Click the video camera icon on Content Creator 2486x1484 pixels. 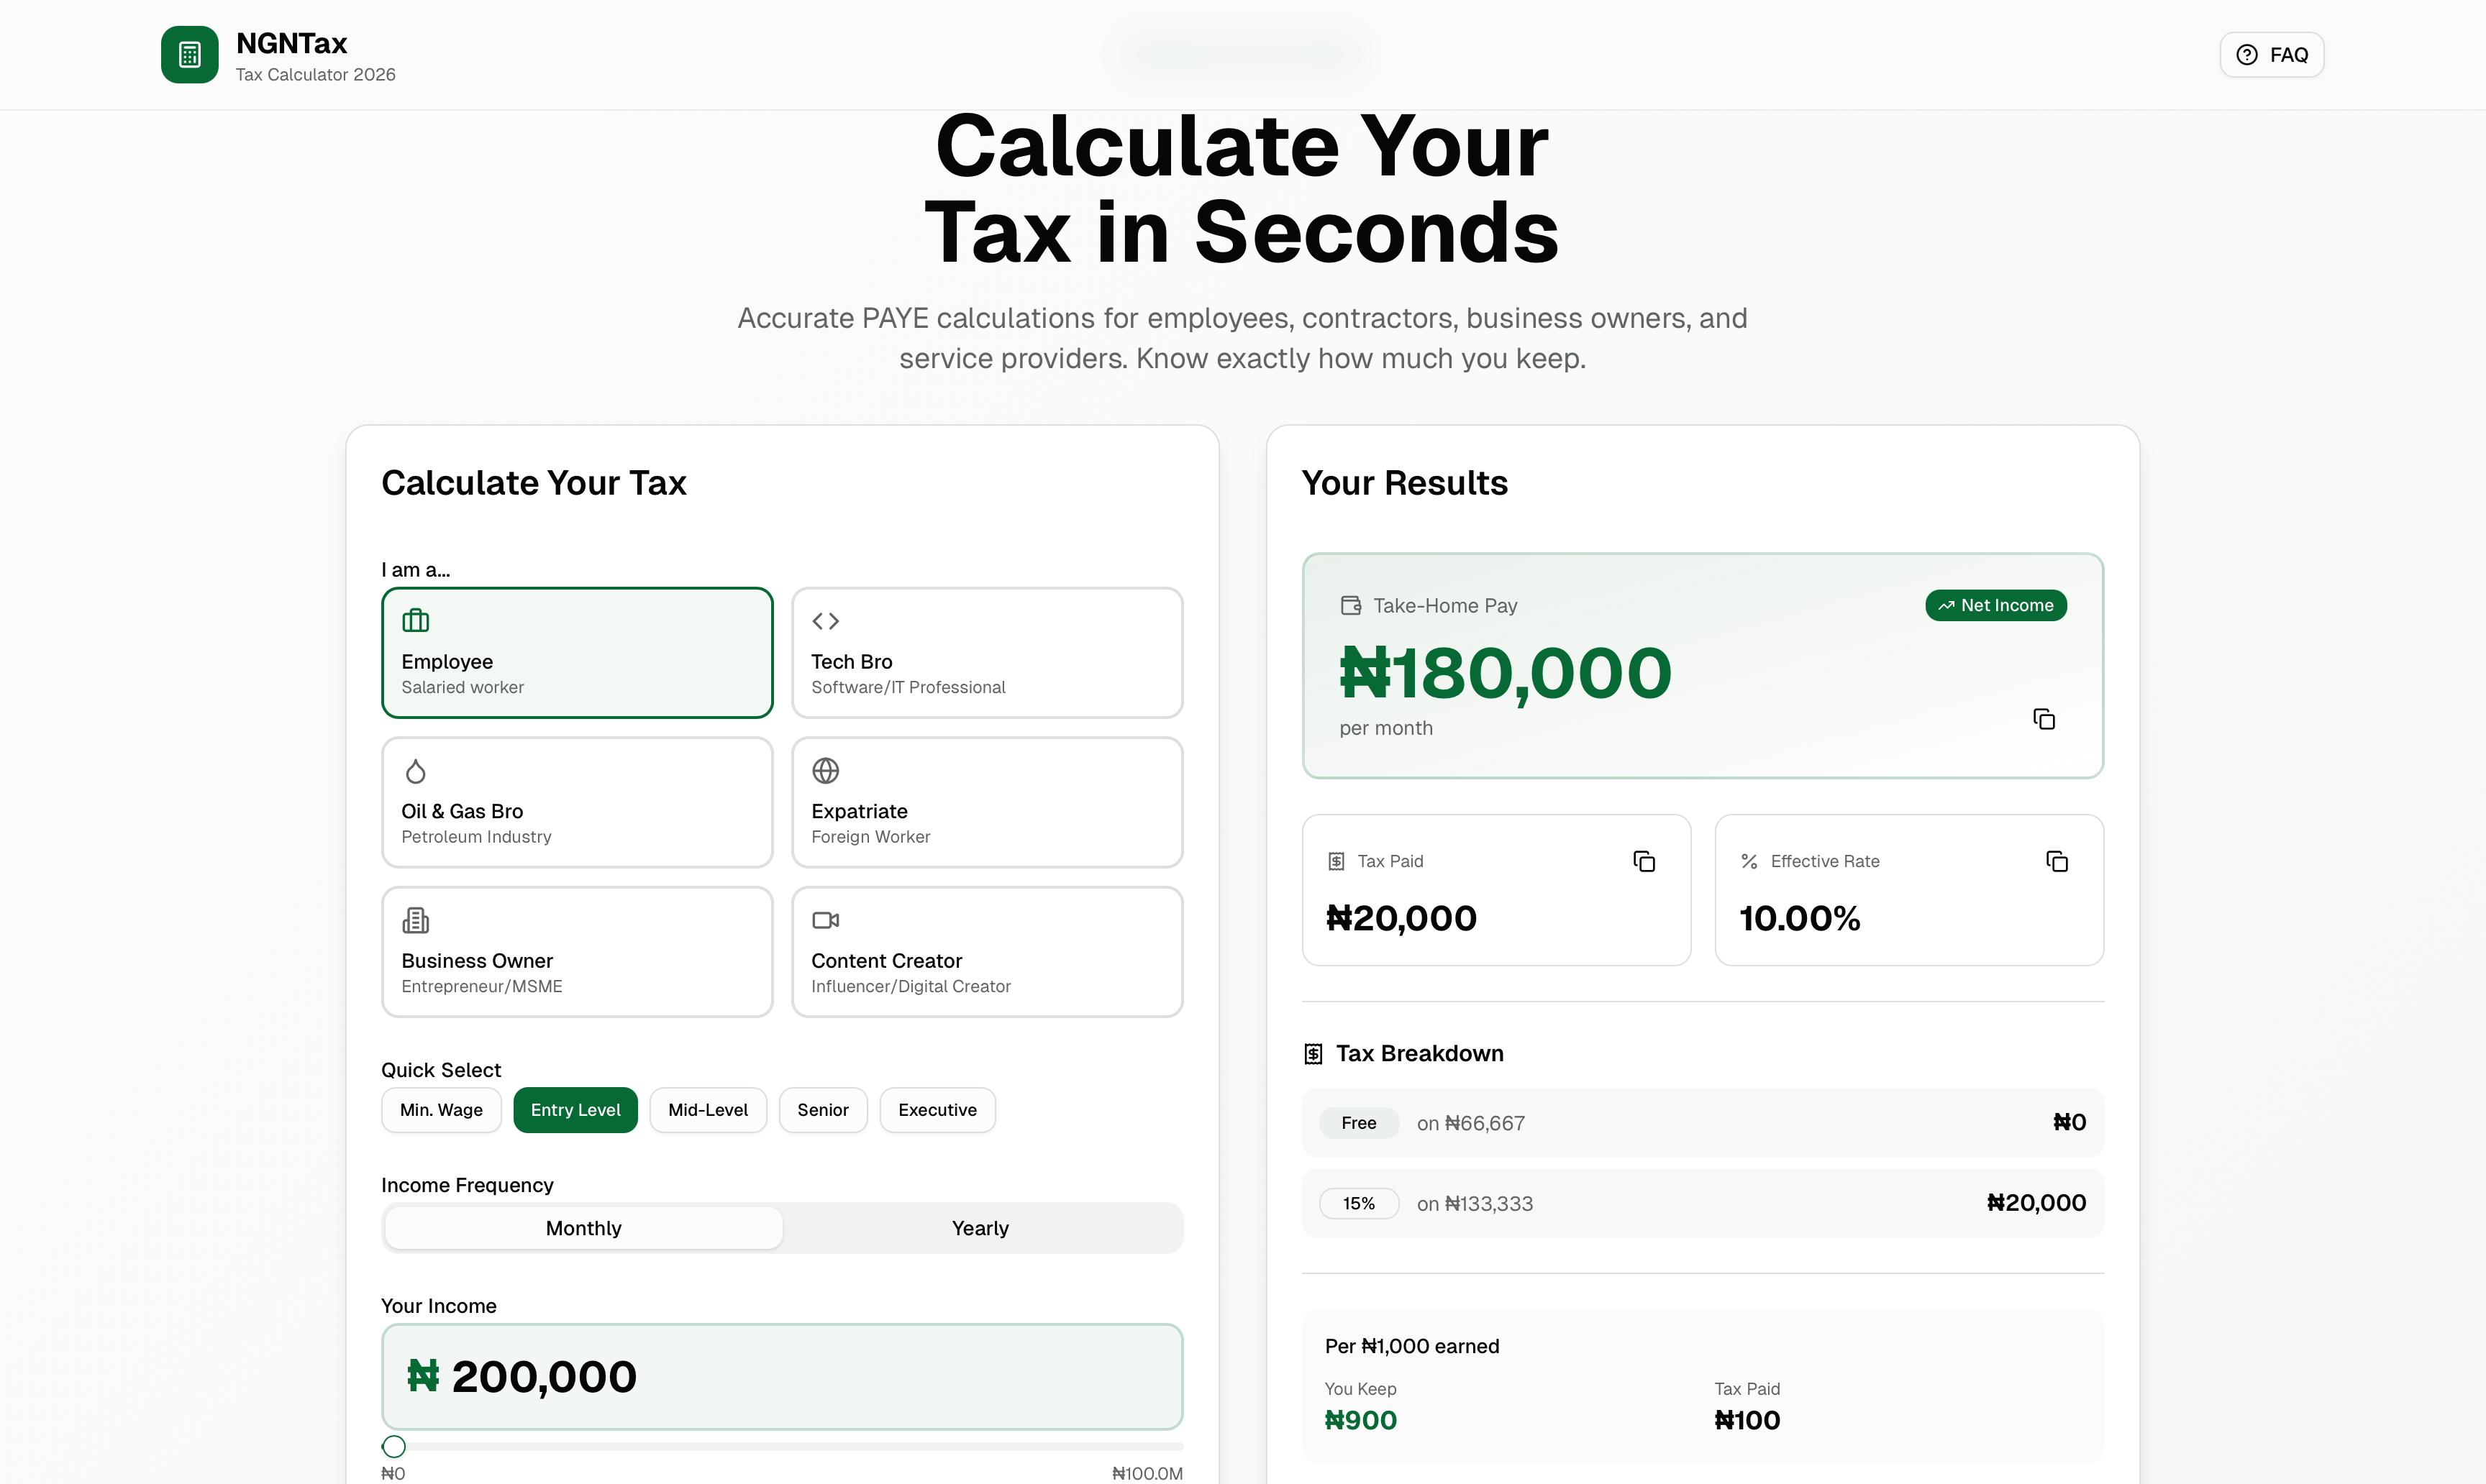pyautogui.click(x=825, y=919)
